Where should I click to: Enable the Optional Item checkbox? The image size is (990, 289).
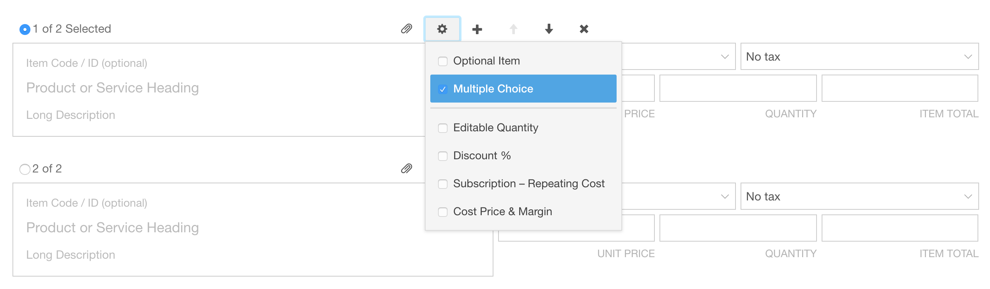(x=443, y=61)
